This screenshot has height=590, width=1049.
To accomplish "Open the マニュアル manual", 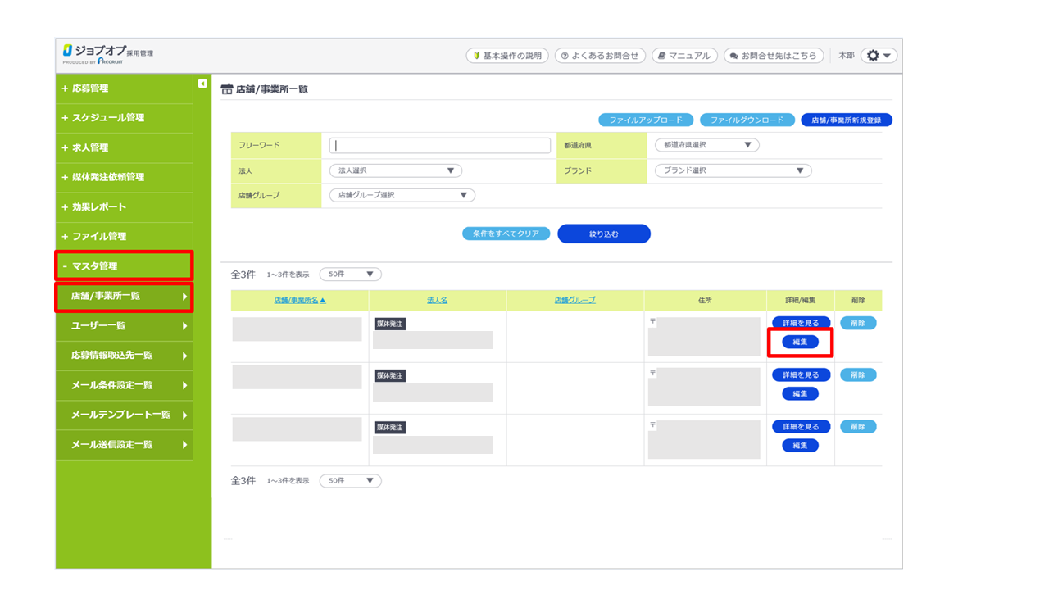I will (x=684, y=56).
